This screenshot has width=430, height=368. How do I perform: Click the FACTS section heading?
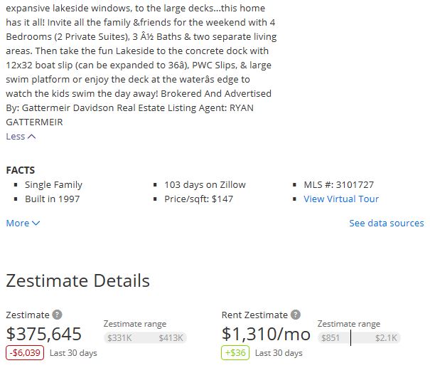(21, 170)
